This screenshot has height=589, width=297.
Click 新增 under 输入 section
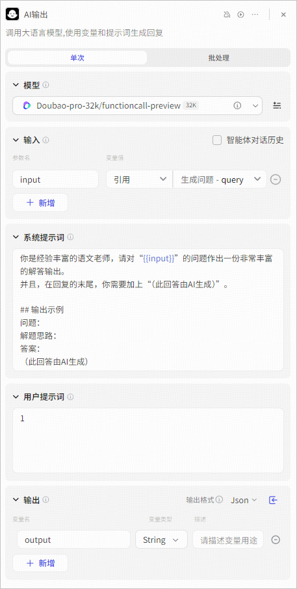click(x=40, y=203)
